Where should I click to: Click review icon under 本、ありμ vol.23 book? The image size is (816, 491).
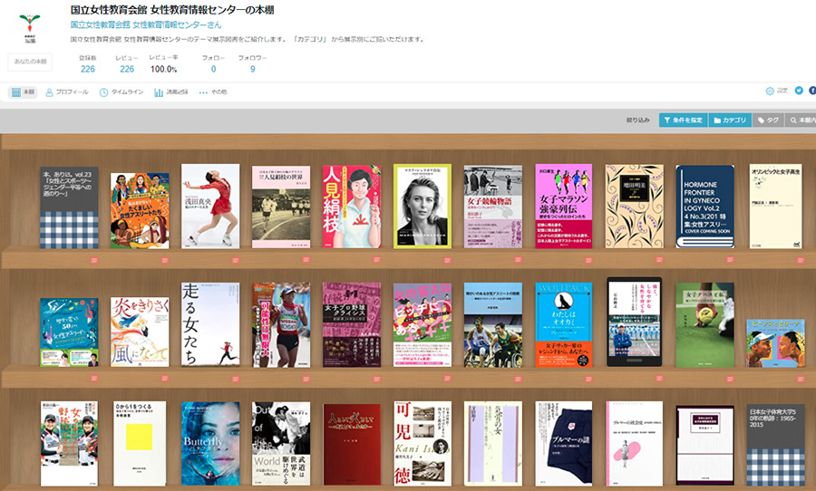point(93,260)
